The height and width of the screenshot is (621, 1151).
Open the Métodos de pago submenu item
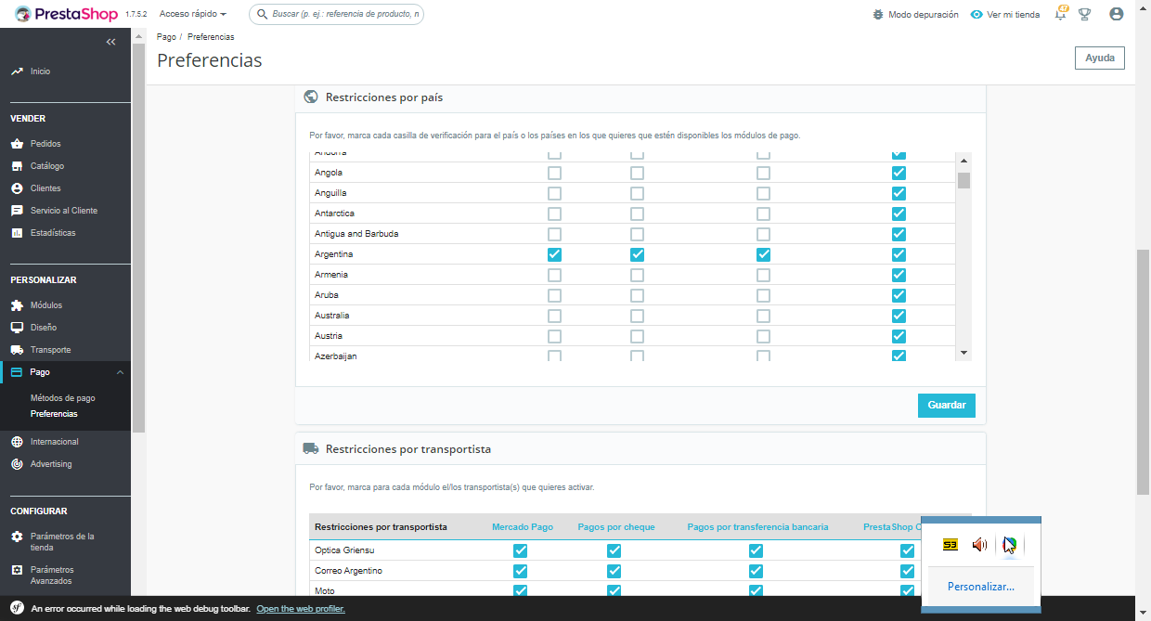(x=63, y=398)
